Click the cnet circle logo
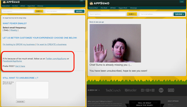Screen dimensions: 187x107 pos(161,90)
